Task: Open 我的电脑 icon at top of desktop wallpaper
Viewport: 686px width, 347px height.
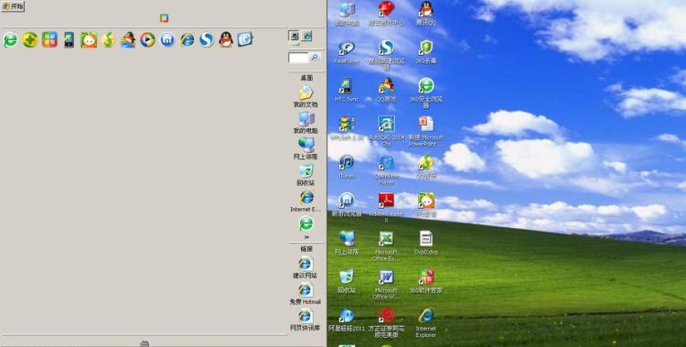Action: click(x=347, y=14)
